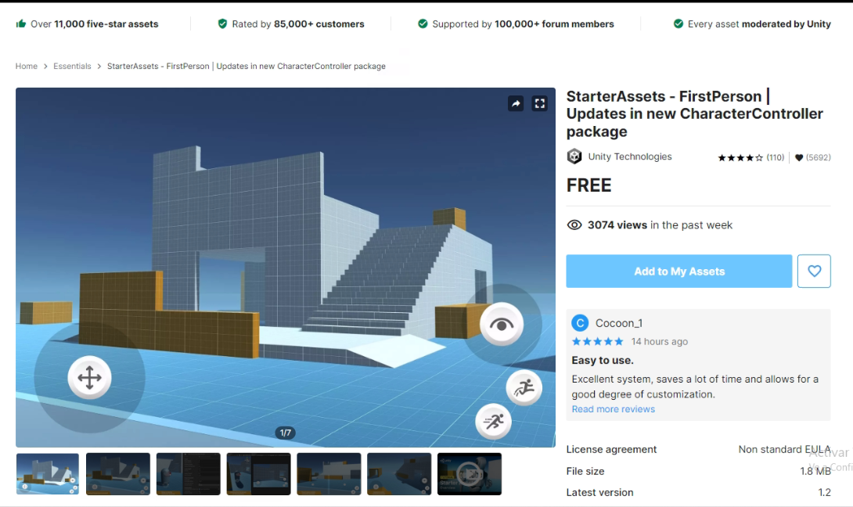The image size is (853, 507).
Task: Click the Cocoon_1 reviewer avatar
Action: click(x=580, y=323)
